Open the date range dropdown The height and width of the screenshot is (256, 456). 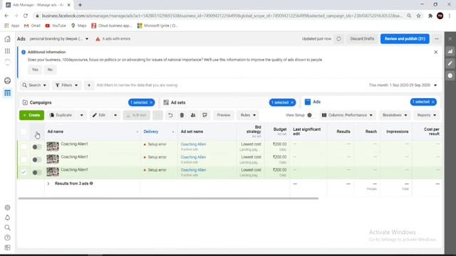point(403,85)
